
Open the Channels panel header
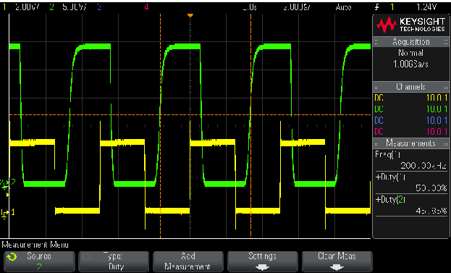tap(410, 87)
